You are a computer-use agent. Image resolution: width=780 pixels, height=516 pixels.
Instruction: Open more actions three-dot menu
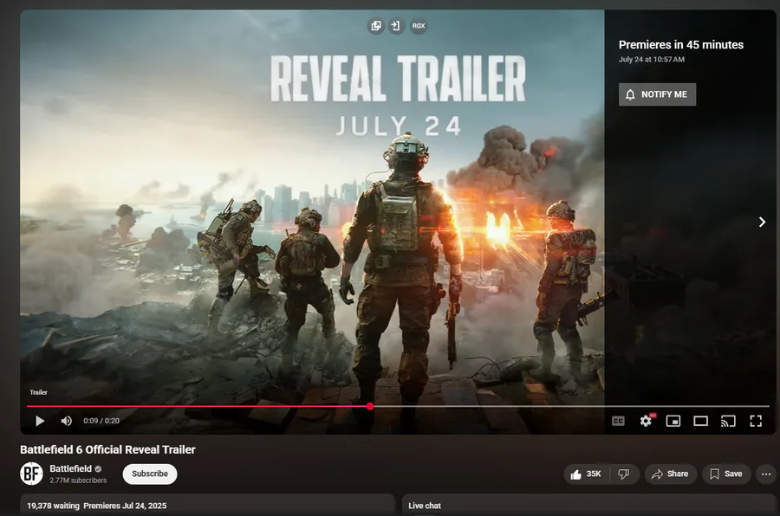766,474
